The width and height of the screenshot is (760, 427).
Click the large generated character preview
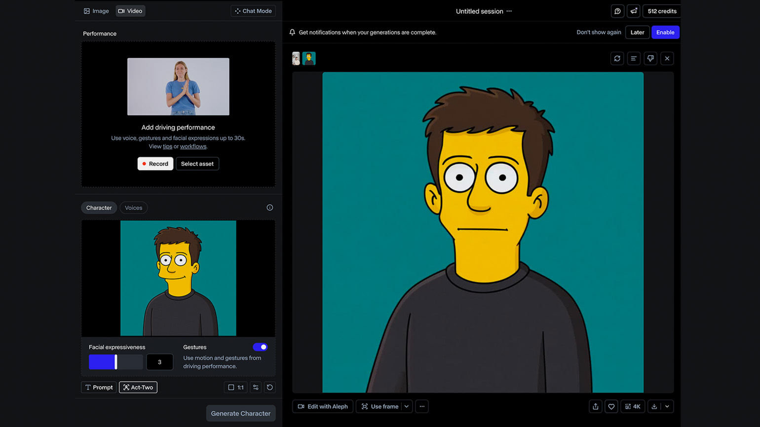(483, 232)
